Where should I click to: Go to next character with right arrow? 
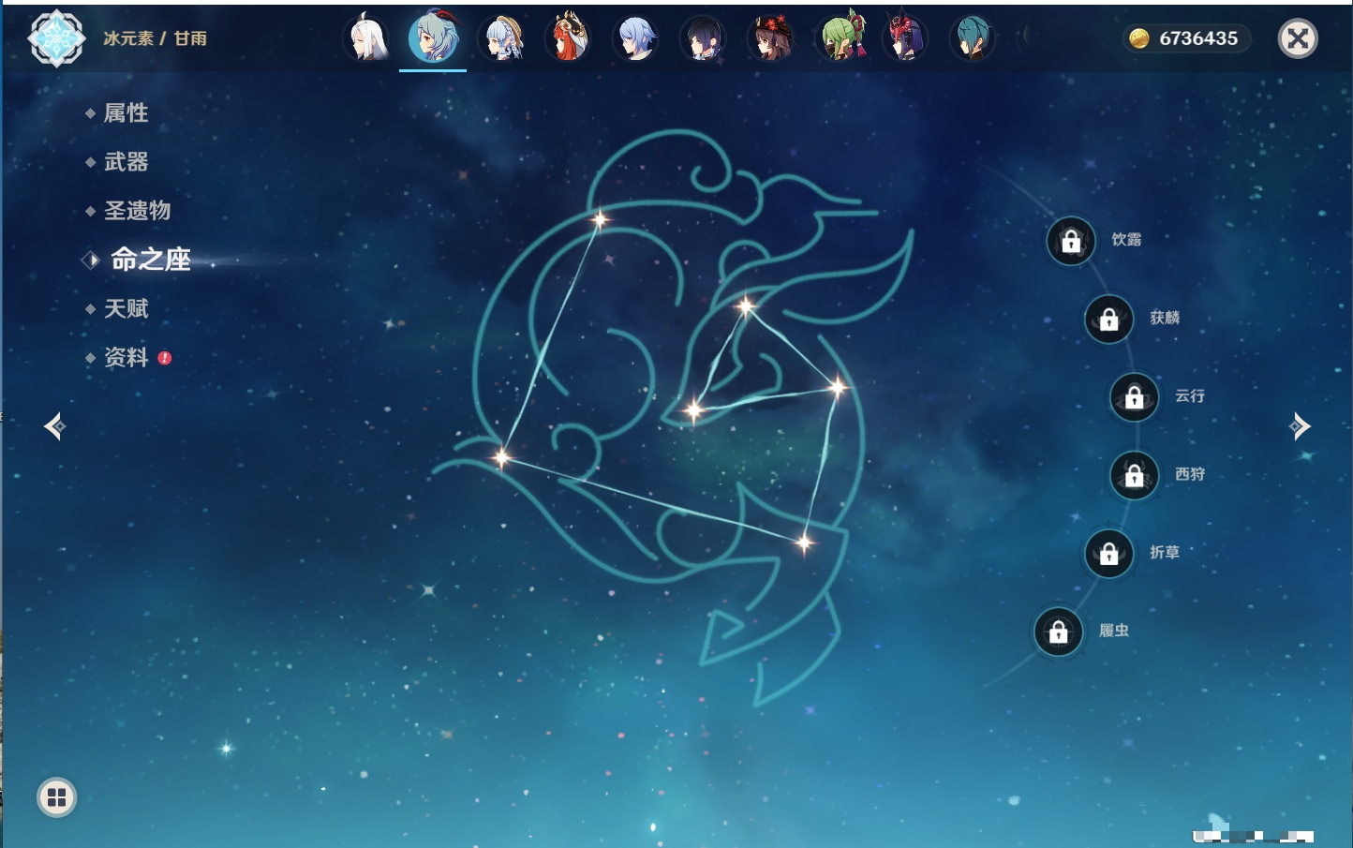point(1300,426)
